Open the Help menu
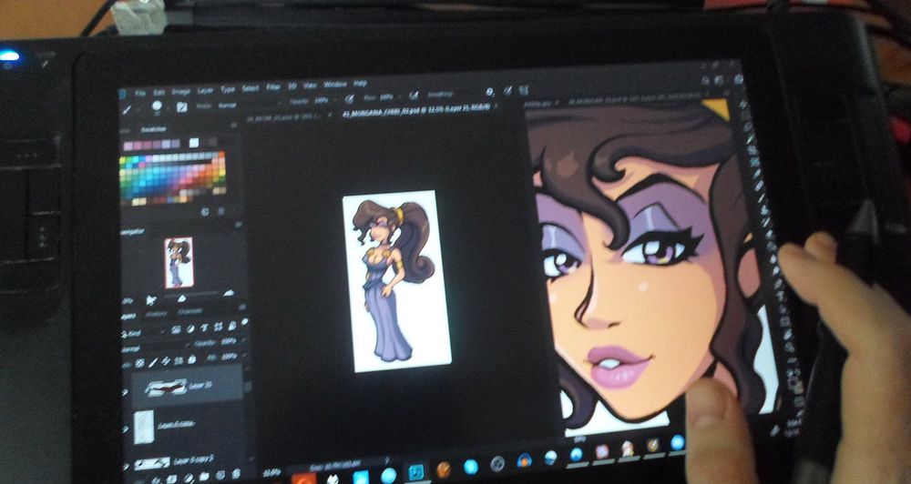 pyautogui.click(x=360, y=84)
